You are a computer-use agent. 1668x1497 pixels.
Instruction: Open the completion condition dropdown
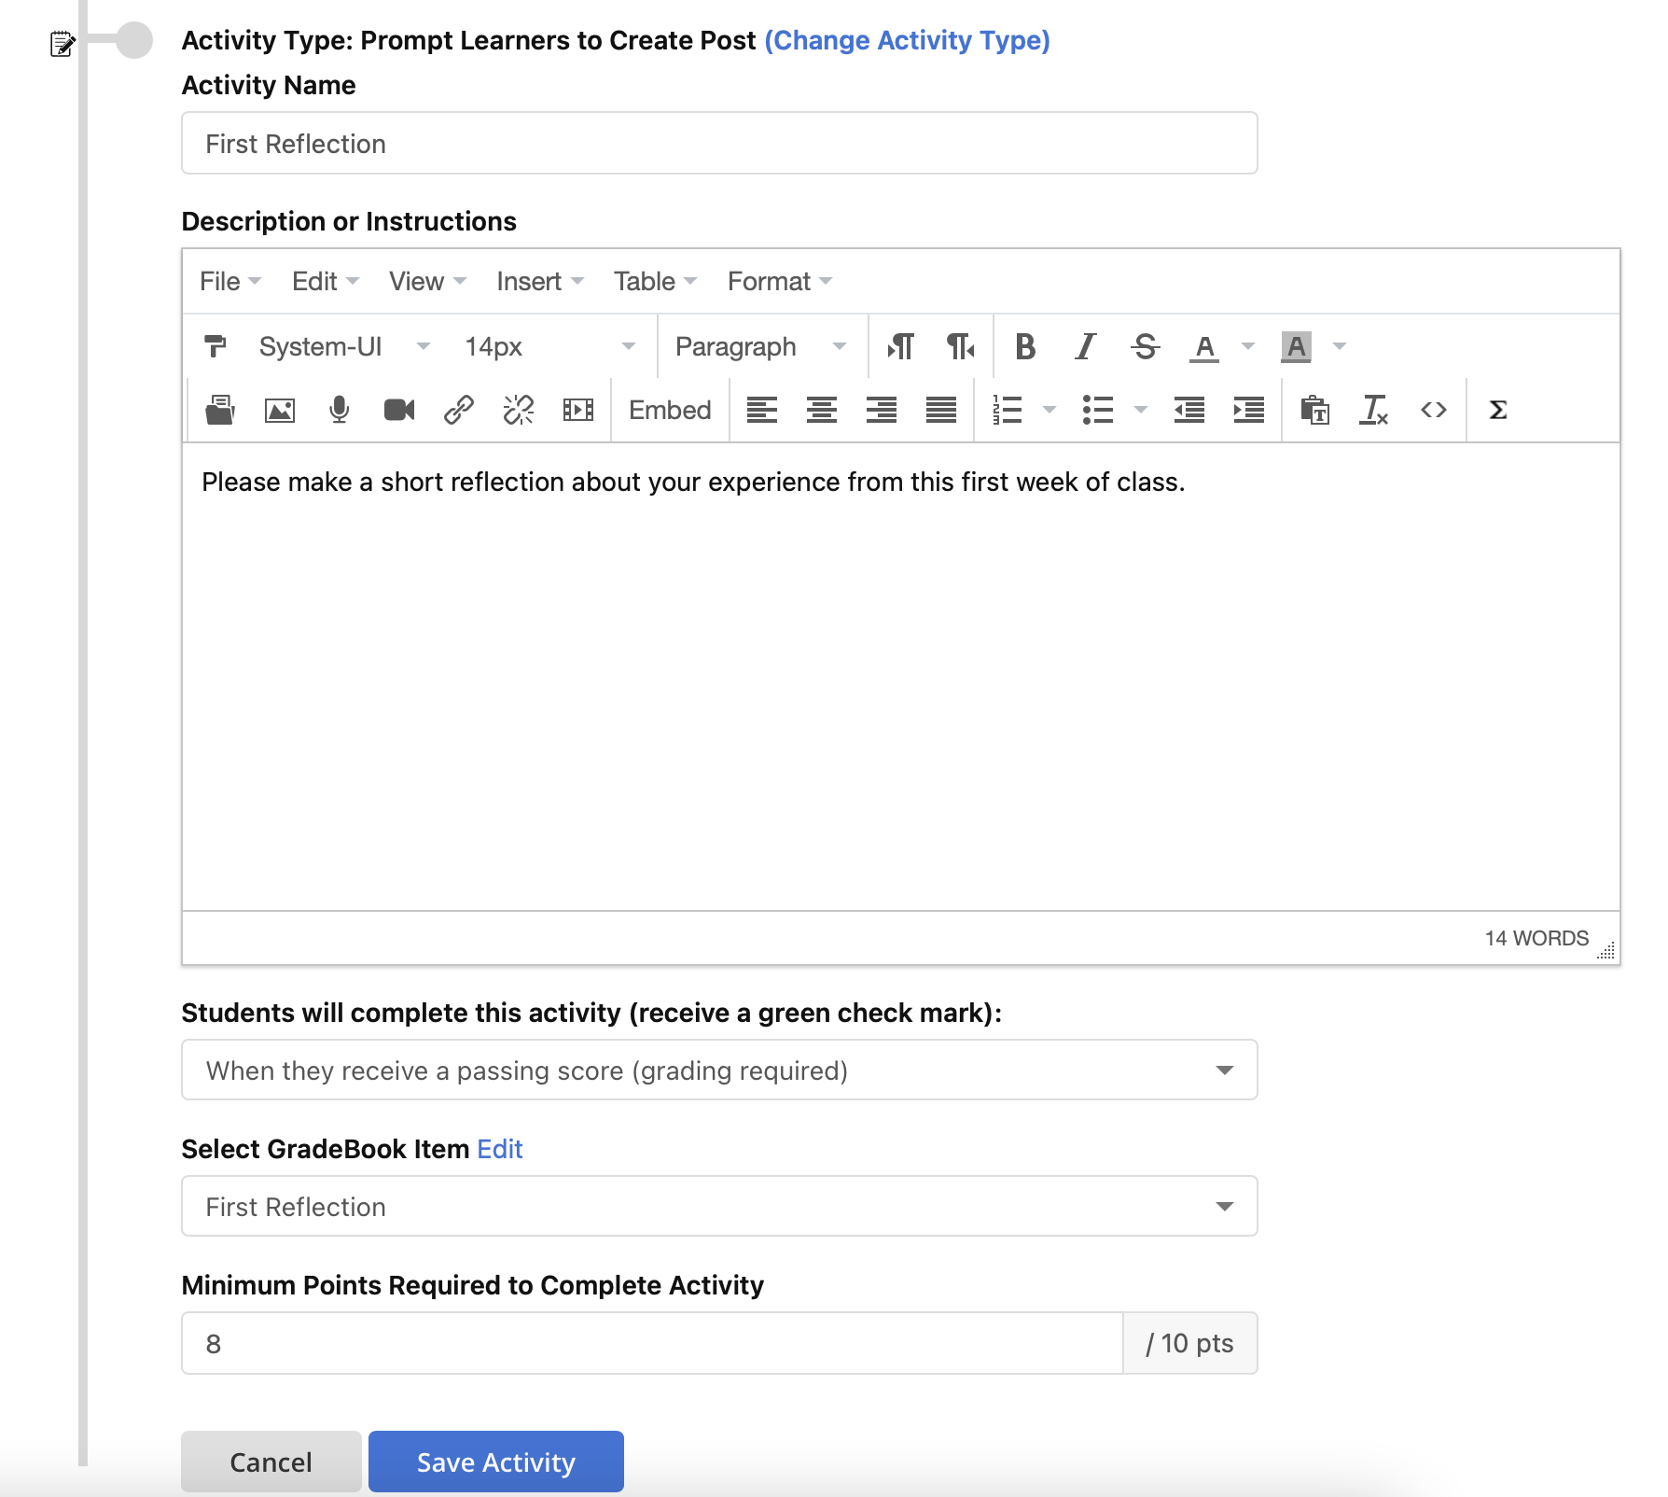(x=719, y=1070)
